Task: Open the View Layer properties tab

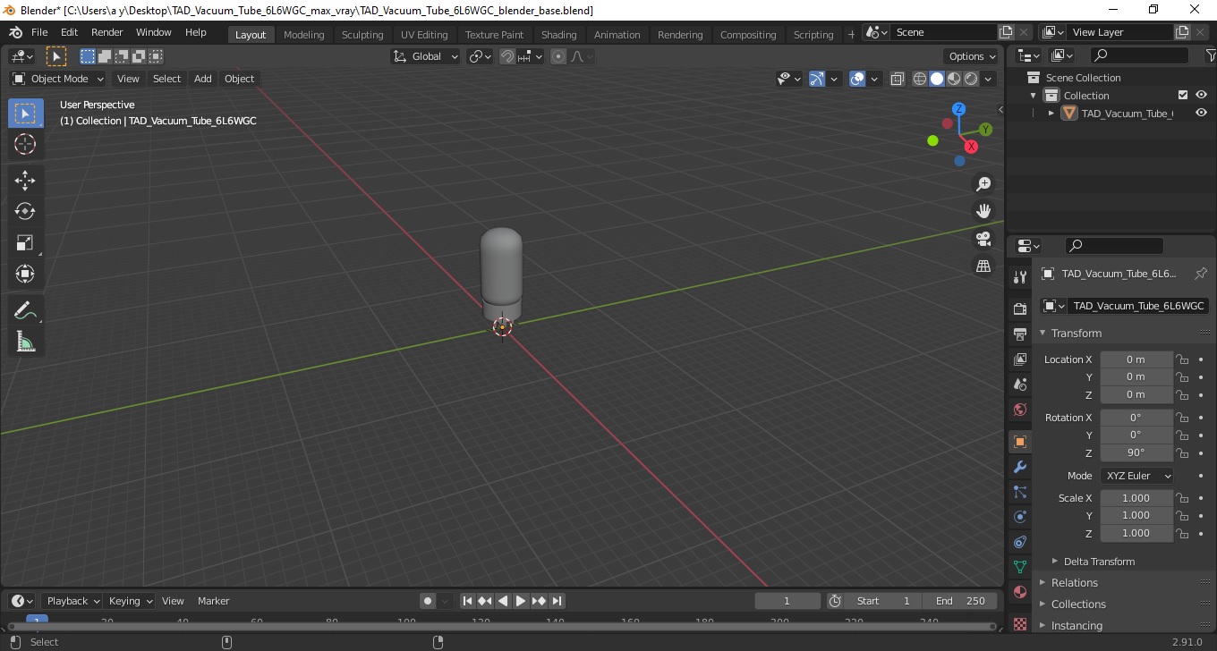Action: [x=1019, y=359]
